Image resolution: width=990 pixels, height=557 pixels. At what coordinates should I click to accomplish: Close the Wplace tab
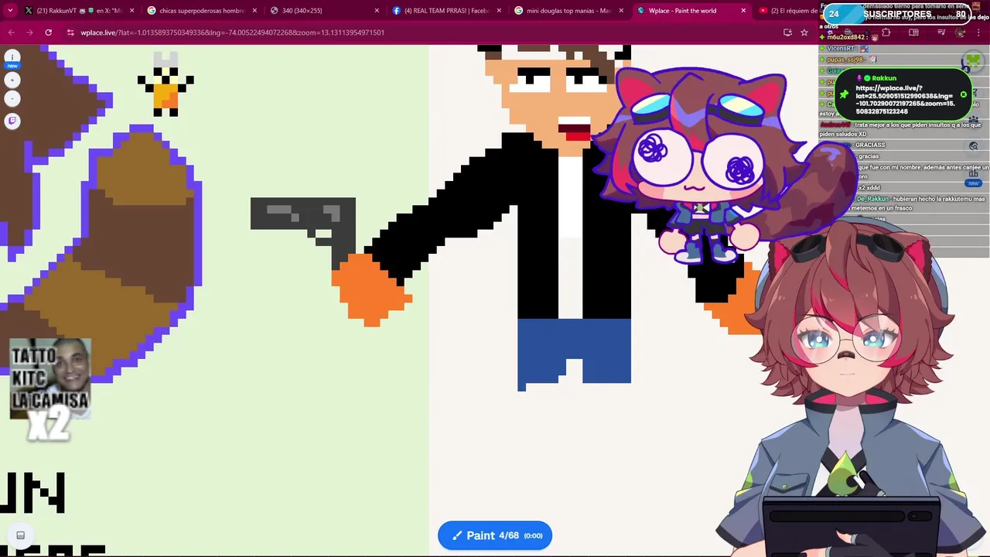[743, 11]
